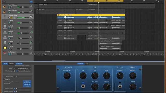Click the SoCal (Kyle) pan knob
This screenshot has height=93, width=166.
click(x=31, y=53)
